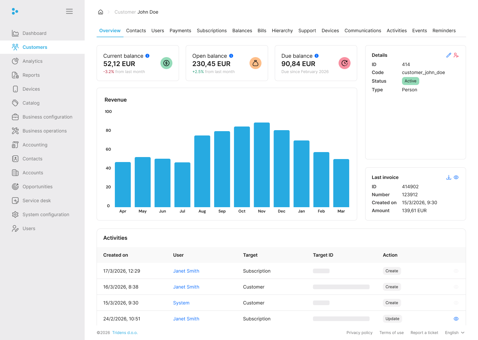Click the Privacy policy link

click(x=359, y=332)
